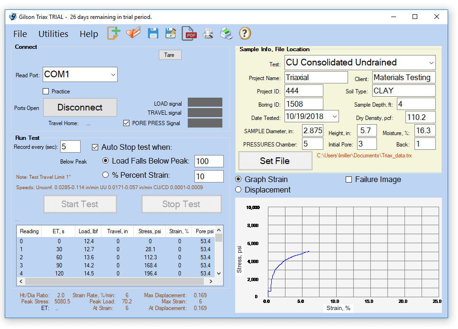458x329 pixels.
Task: Click the Dry Density field
Action: click(x=421, y=117)
